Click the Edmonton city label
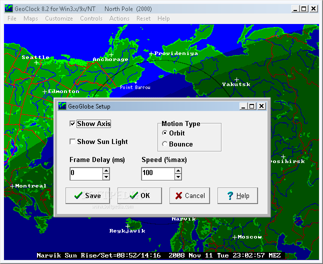323x264 pixels. point(63,91)
